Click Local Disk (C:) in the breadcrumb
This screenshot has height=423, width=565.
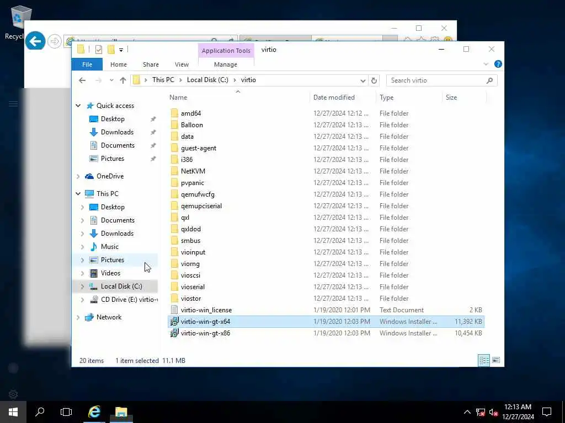coord(207,80)
